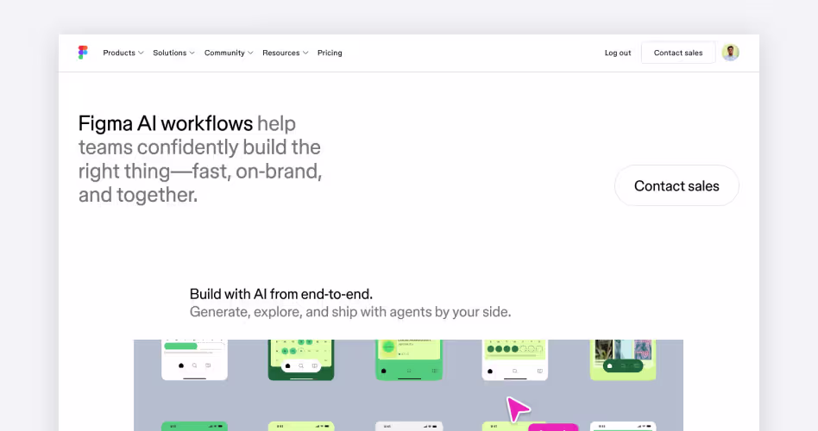Image resolution: width=818 pixels, height=431 pixels.
Task: Select the phone mockup with dotted progress circles
Action: 515,360
